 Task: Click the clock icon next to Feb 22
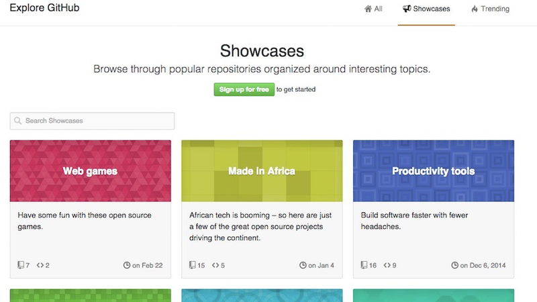pos(127,265)
